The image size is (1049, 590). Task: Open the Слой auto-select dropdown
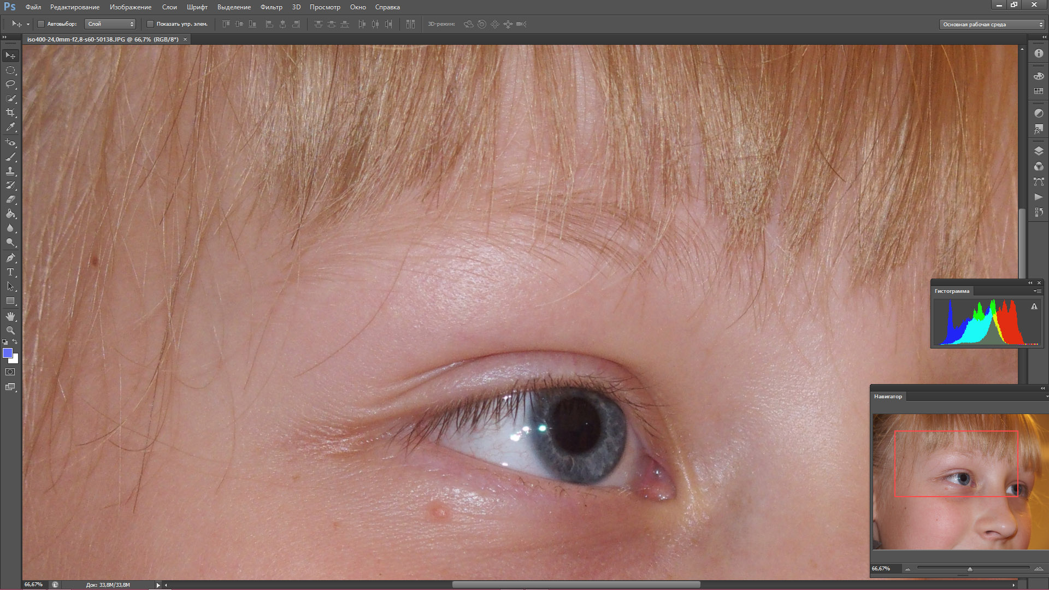pyautogui.click(x=110, y=24)
